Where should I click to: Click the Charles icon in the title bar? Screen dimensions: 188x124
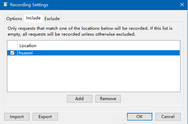6,4
